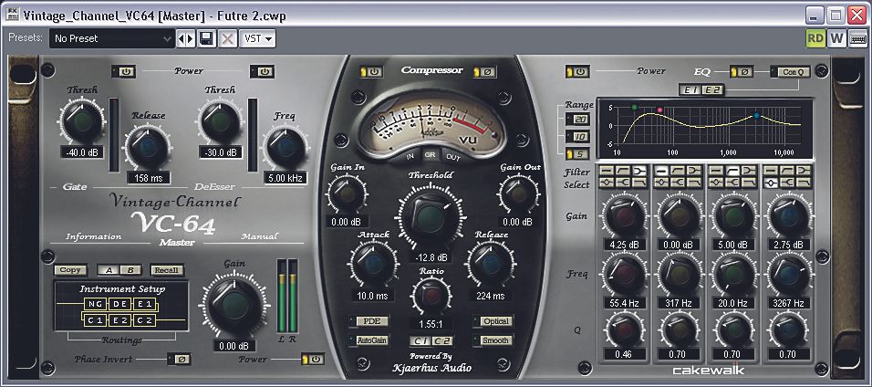Choose peak (diamond) filter for the 20.0 Hz band
The image size is (872, 387).
[716, 183]
